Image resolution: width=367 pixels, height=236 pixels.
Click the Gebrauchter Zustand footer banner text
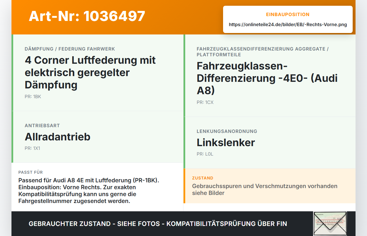tap(158, 224)
